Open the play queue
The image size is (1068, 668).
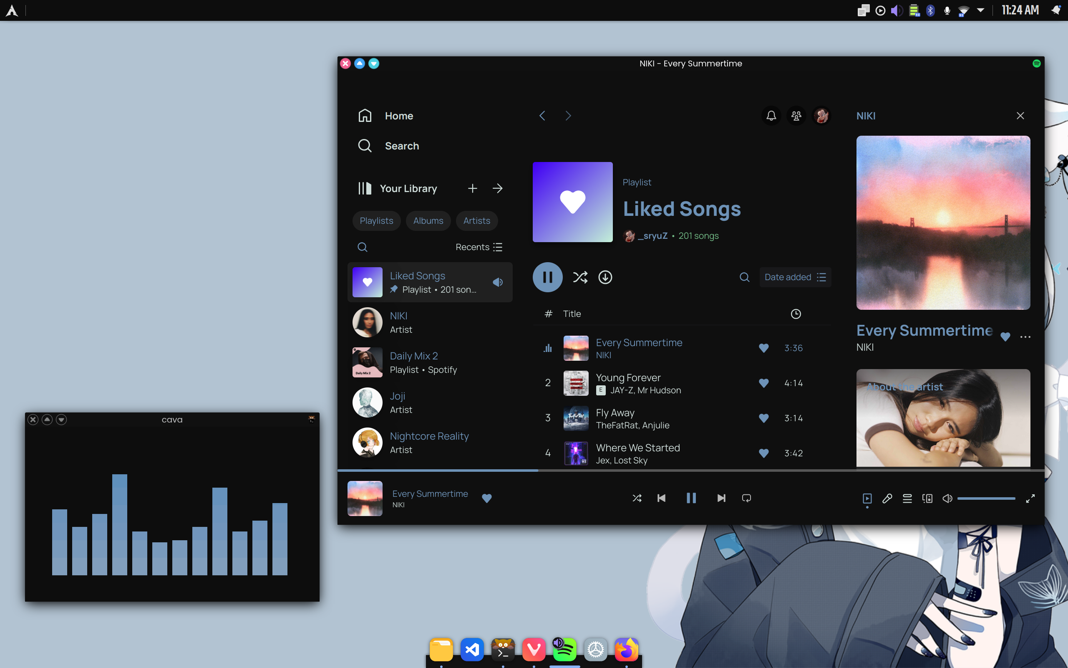(907, 499)
